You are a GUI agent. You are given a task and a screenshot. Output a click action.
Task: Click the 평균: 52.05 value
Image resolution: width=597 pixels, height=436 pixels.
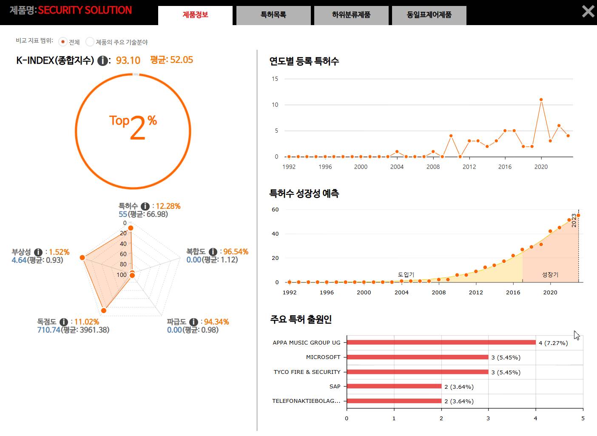(x=171, y=60)
